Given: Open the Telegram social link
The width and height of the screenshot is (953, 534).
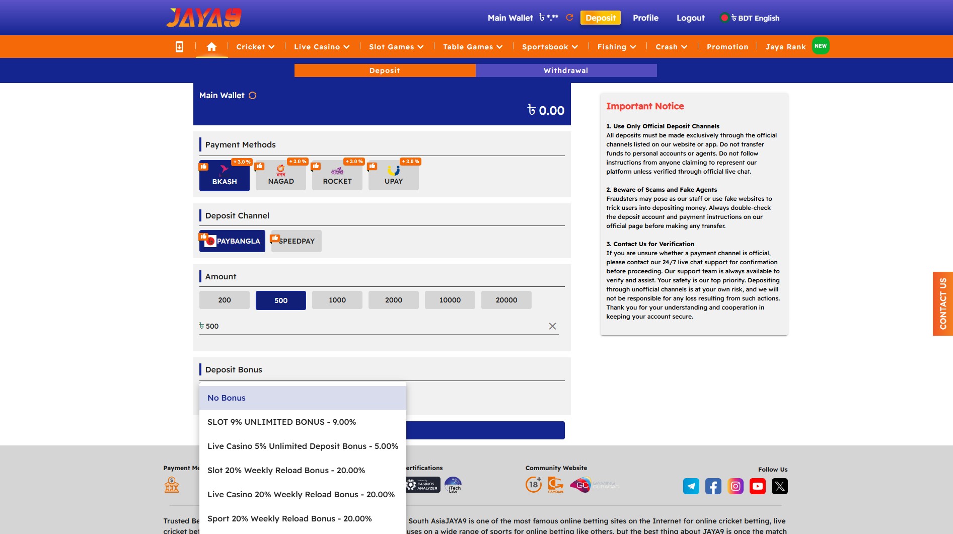Looking at the screenshot, I should pos(691,486).
